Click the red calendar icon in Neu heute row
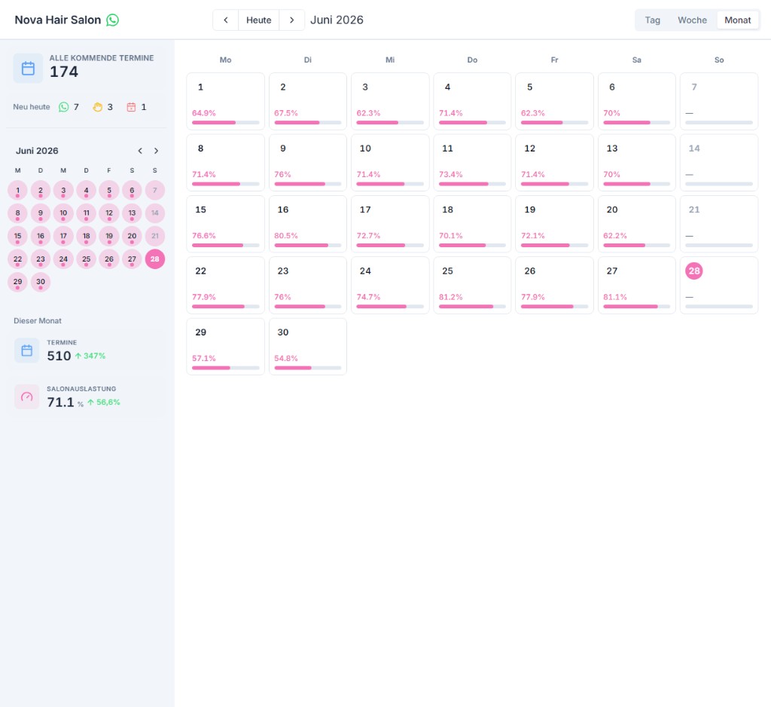Viewport: 771px width, 707px height. [x=131, y=107]
